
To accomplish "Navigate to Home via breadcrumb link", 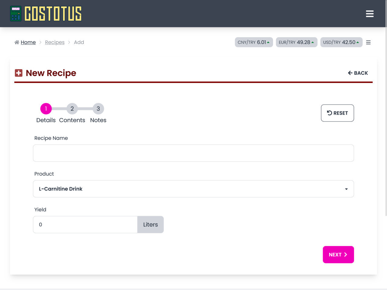I will click(28, 42).
